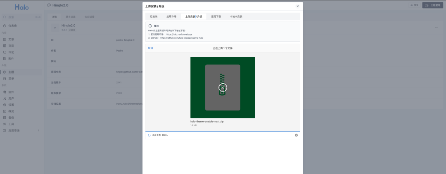446x174 pixels.
Task: Click the 作者 value Pedro
Action: (119, 51)
